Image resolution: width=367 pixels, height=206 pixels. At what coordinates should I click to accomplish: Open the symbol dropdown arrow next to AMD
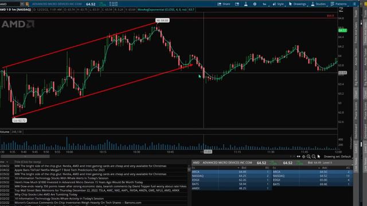click(22, 4)
